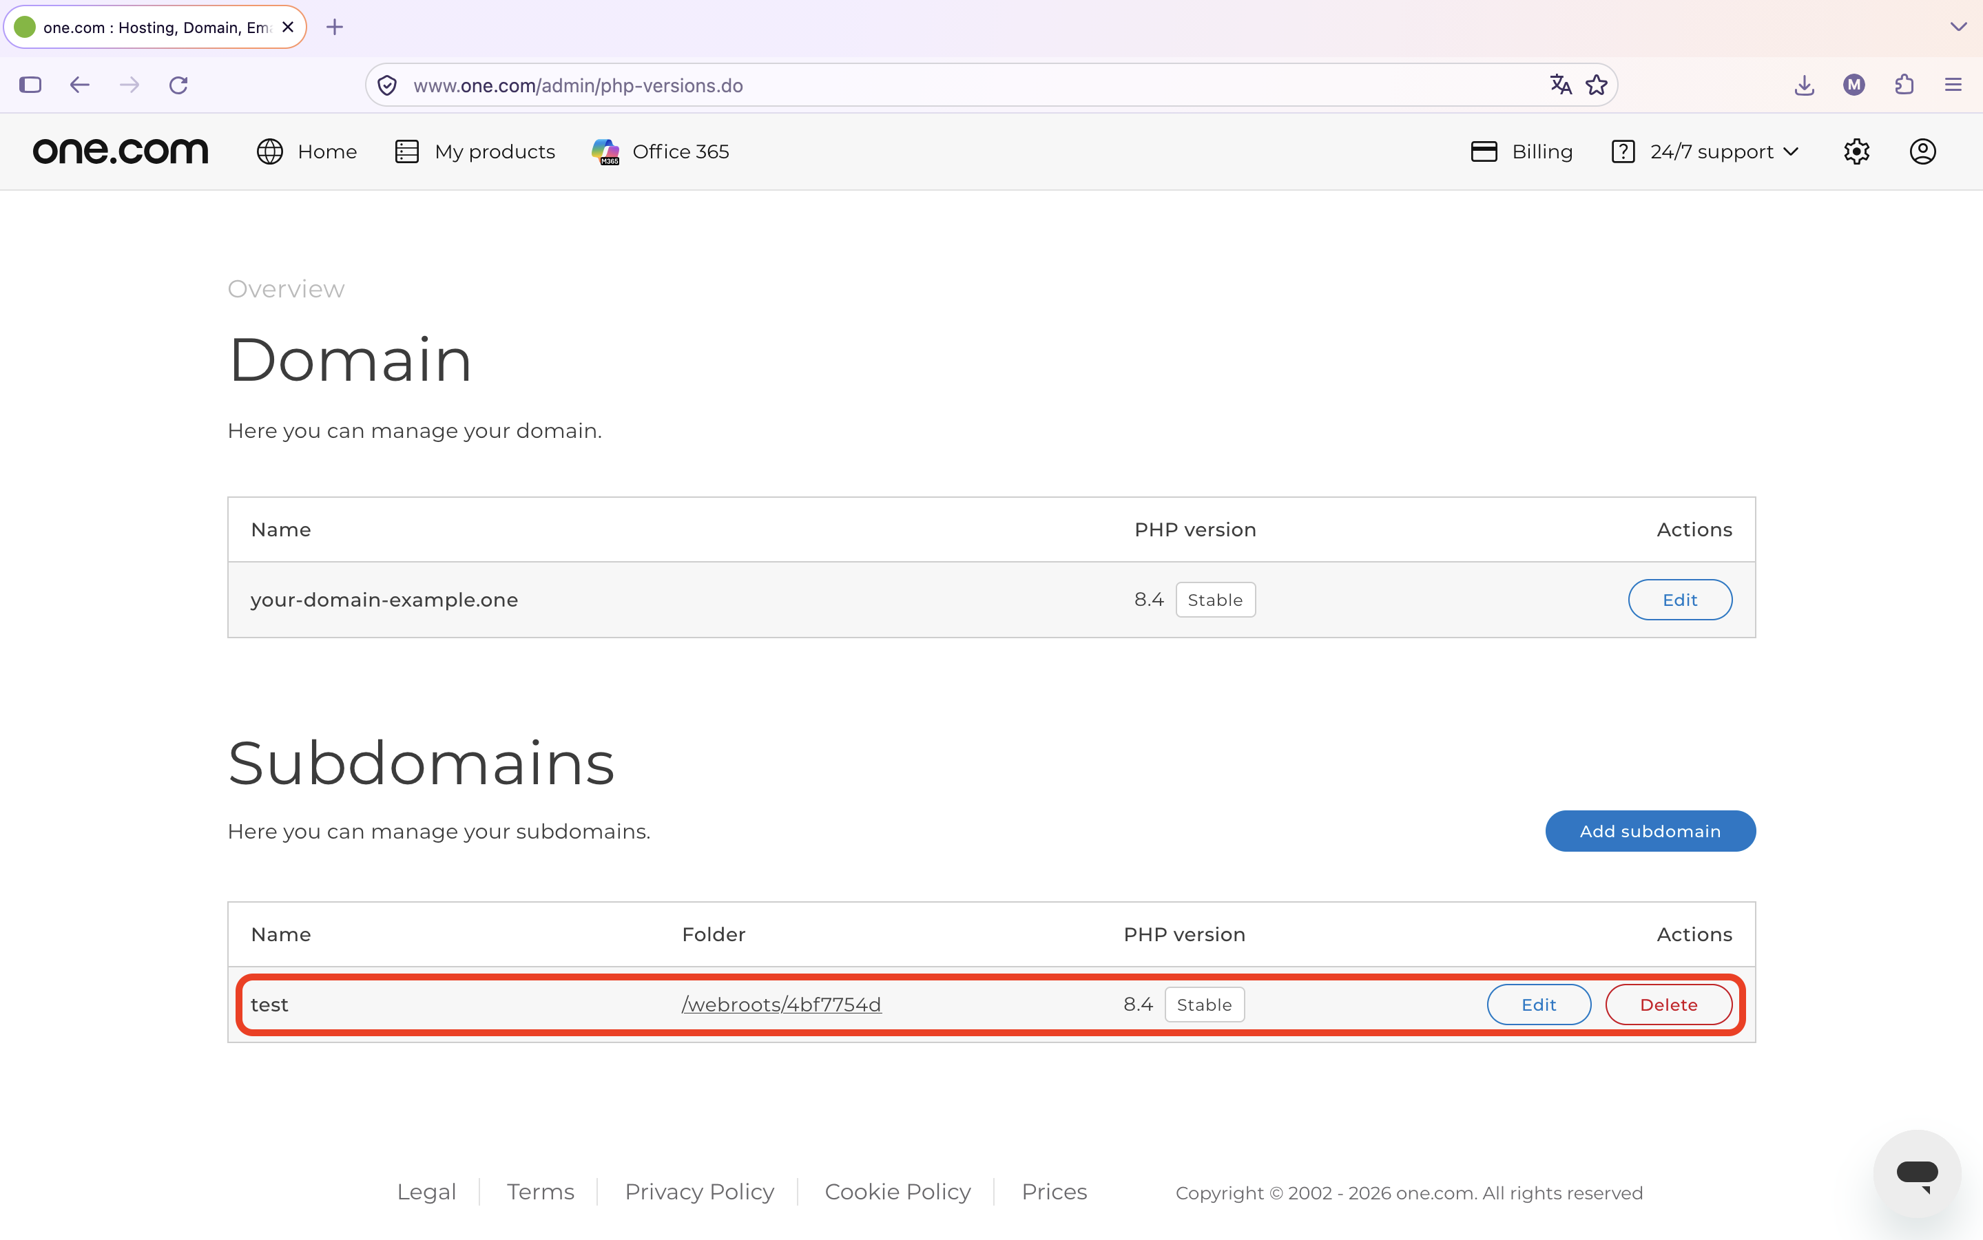Viewport: 1983px width, 1240px height.
Task: Click the your-domain-example.one name cell
Action: (x=385, y=600)
